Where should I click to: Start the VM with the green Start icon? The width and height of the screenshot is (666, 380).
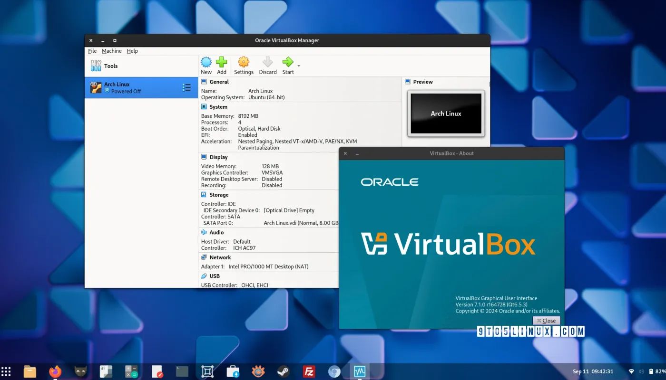pos(287,62)
